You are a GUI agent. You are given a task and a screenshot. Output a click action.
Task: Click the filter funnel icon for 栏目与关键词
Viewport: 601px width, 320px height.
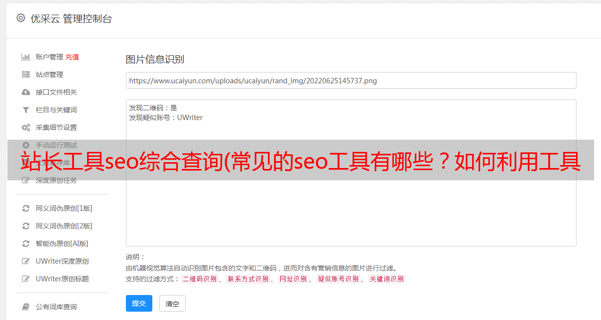(x=26, y=110)
